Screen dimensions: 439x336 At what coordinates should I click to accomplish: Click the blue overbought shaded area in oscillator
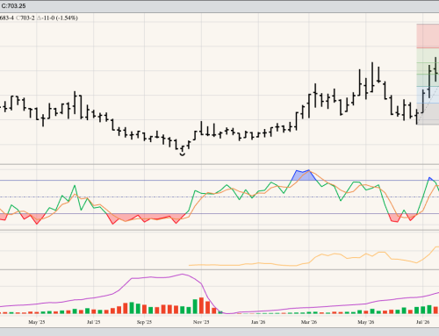[x=304, y=175]
